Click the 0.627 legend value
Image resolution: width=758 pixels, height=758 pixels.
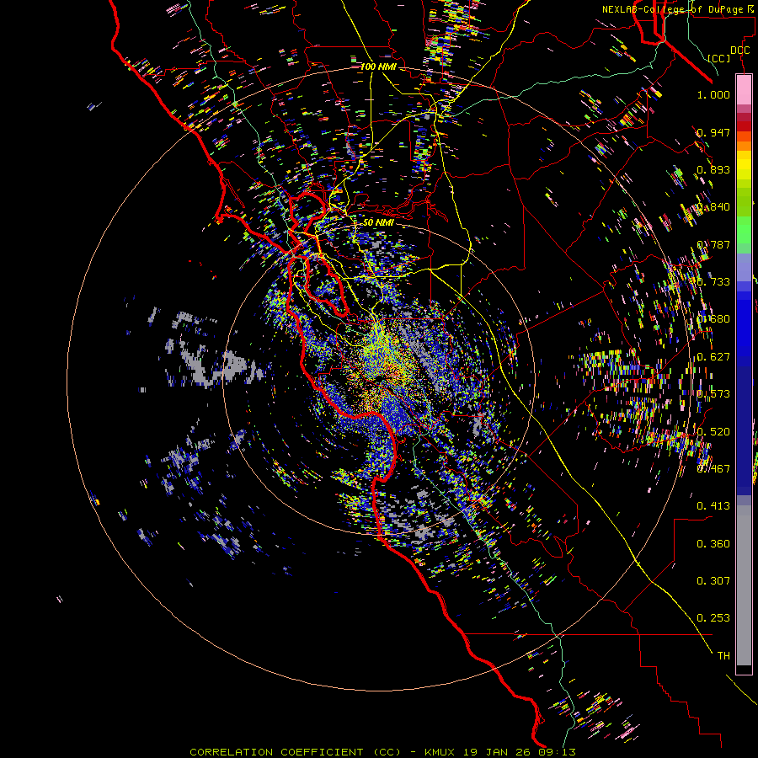[713, 357]
